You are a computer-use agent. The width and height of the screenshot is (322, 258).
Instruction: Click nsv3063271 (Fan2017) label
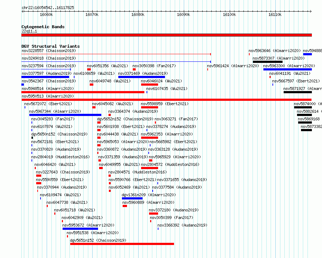(177, 119)
